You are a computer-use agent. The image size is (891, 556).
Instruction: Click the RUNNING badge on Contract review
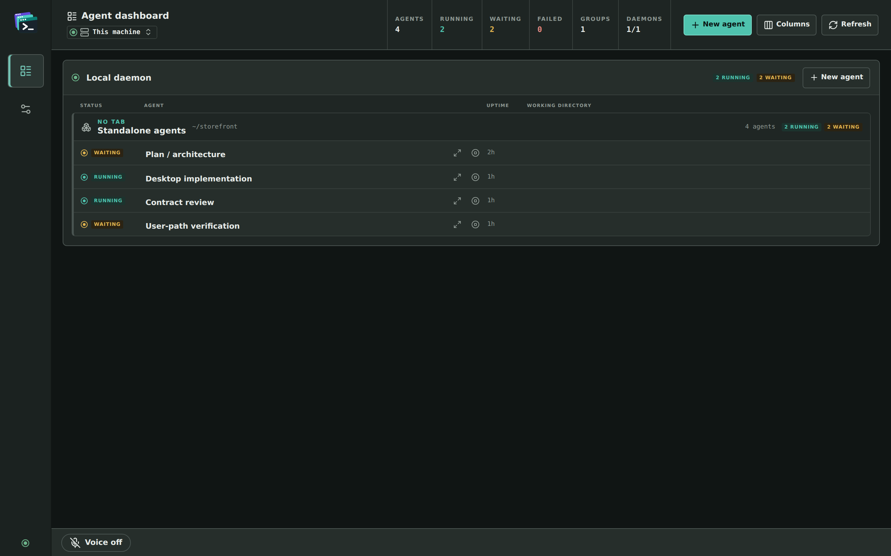(x=108, y=201)
